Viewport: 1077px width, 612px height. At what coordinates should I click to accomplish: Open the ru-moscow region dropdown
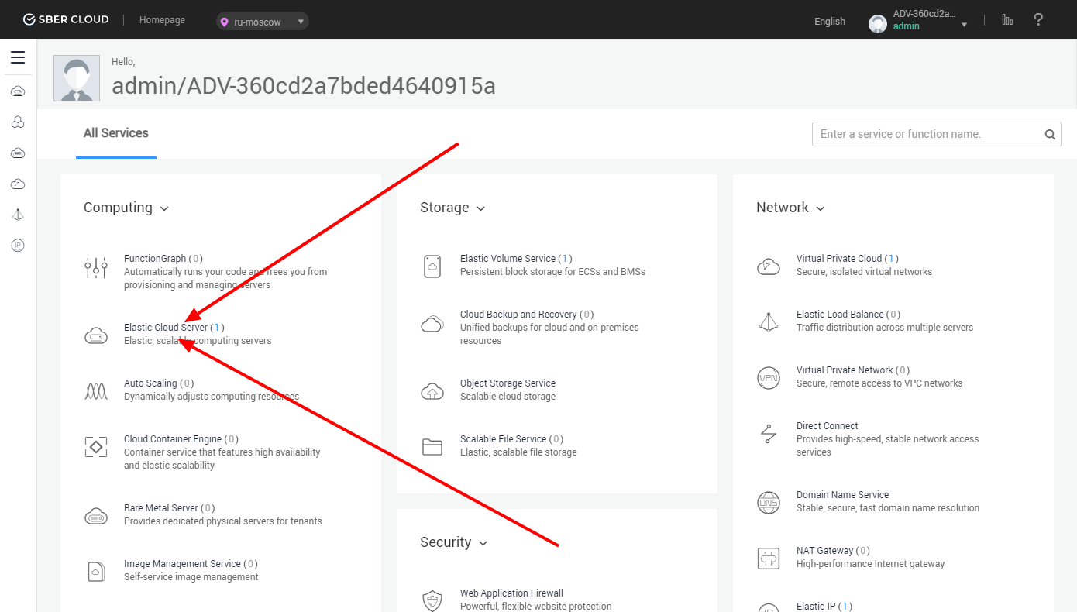tap(263, 22)
